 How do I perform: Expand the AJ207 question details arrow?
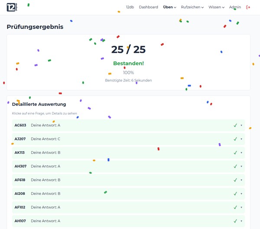tap(241, 139)
